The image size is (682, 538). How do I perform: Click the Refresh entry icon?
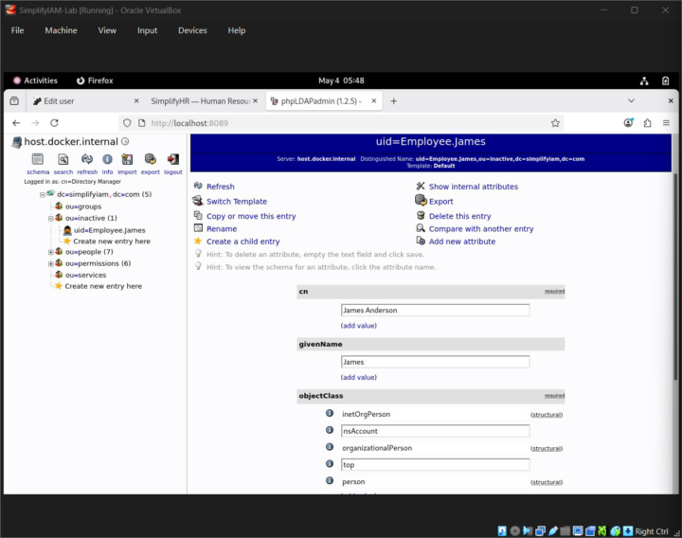[198, 186]
